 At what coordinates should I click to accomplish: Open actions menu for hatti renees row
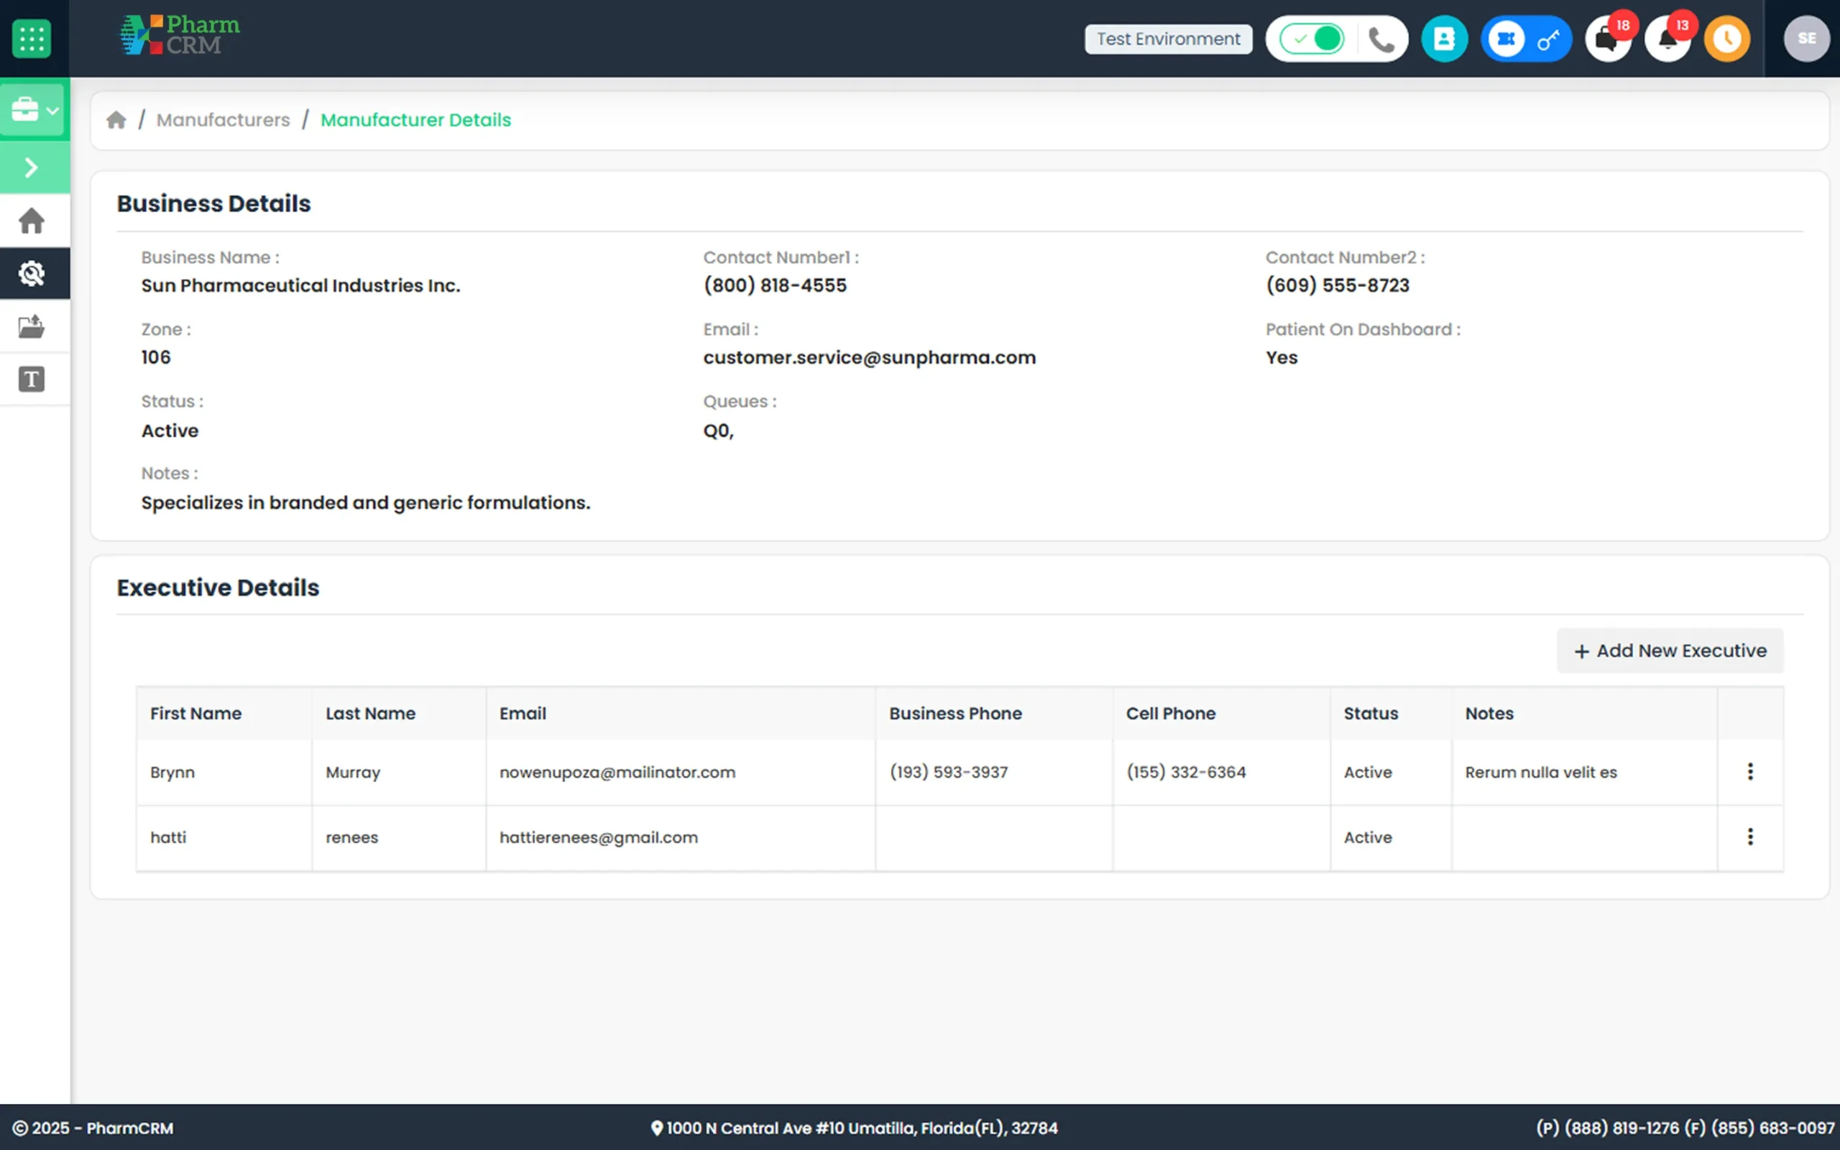pos(1749,837)
